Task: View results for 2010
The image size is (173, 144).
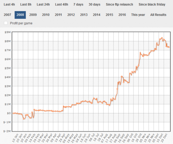Action: (x=46, y=15)
